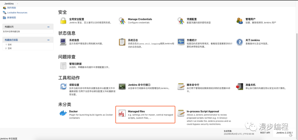Click the 管理旧数据 document icon
Screen dimensions: 298x140
pyautogui.click(x=63, y=66)
